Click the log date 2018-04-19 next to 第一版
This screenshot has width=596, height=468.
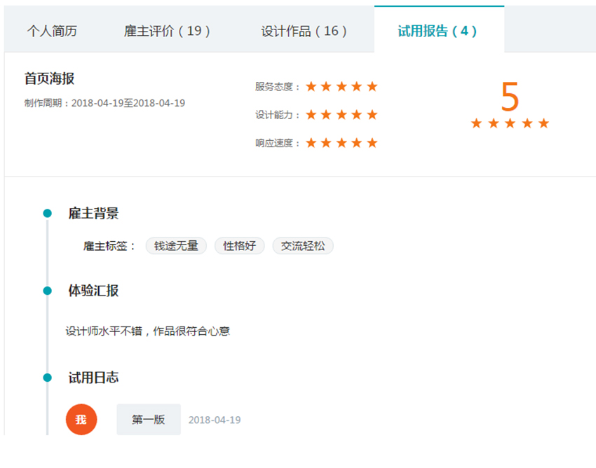pos(215,420)
